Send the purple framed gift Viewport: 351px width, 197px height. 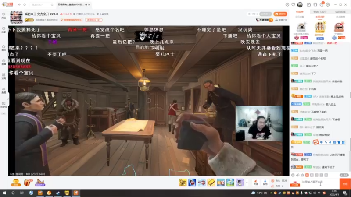pos(240,183)
